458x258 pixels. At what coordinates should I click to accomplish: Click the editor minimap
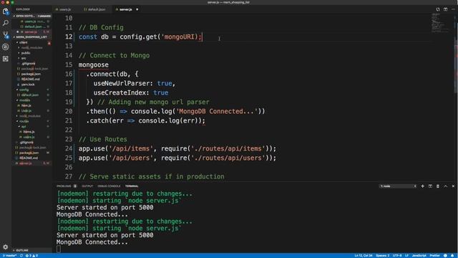[x=440, y=22]
